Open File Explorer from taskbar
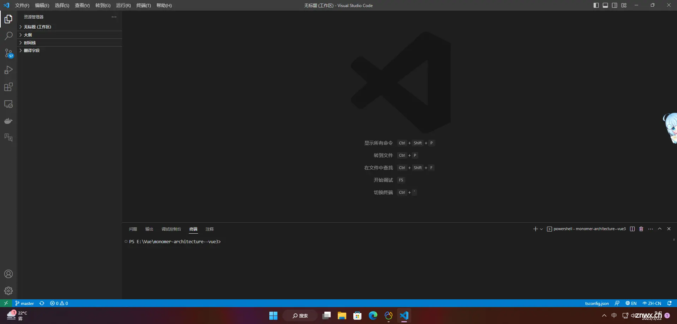Screen dimensions: 677x324 342,316
